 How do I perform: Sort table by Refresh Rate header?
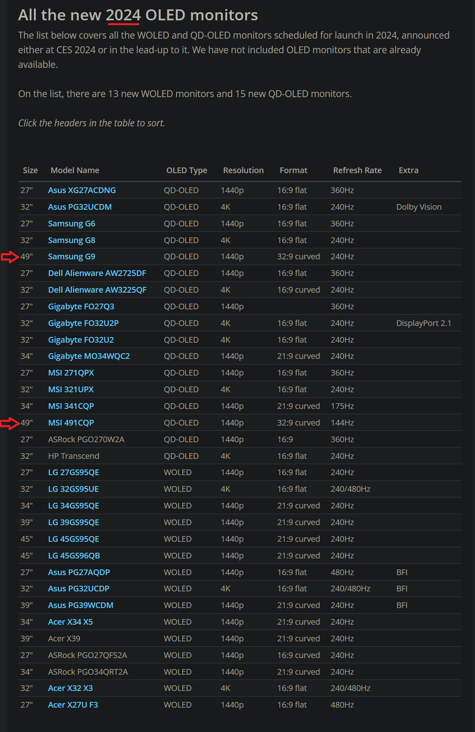click(x=358, y=170)
